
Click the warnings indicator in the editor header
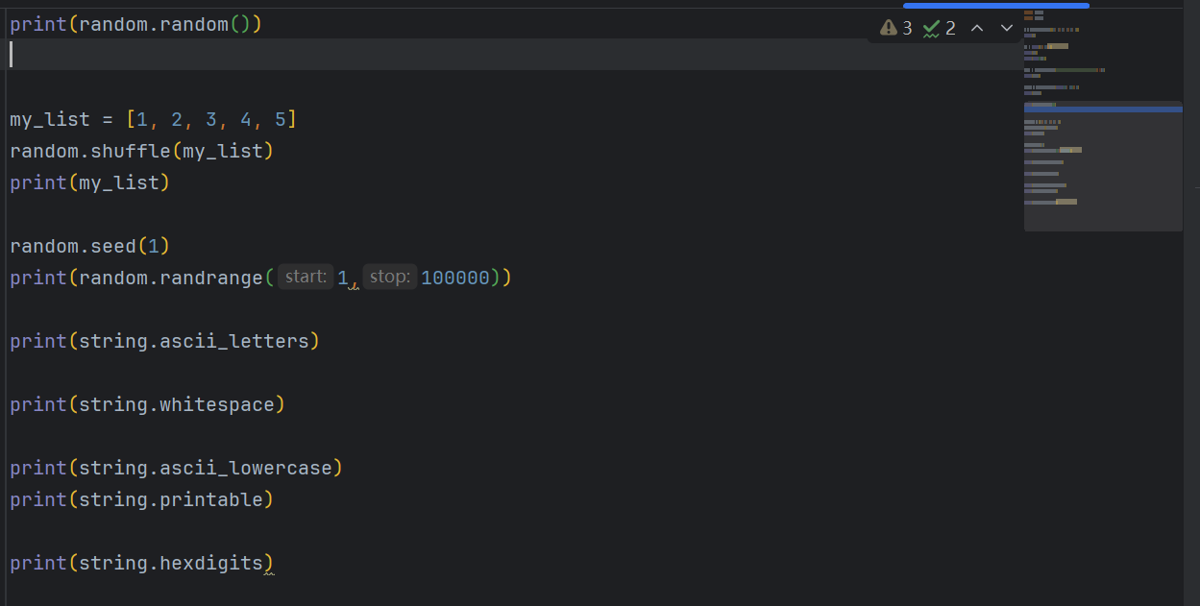pos(894,28)
